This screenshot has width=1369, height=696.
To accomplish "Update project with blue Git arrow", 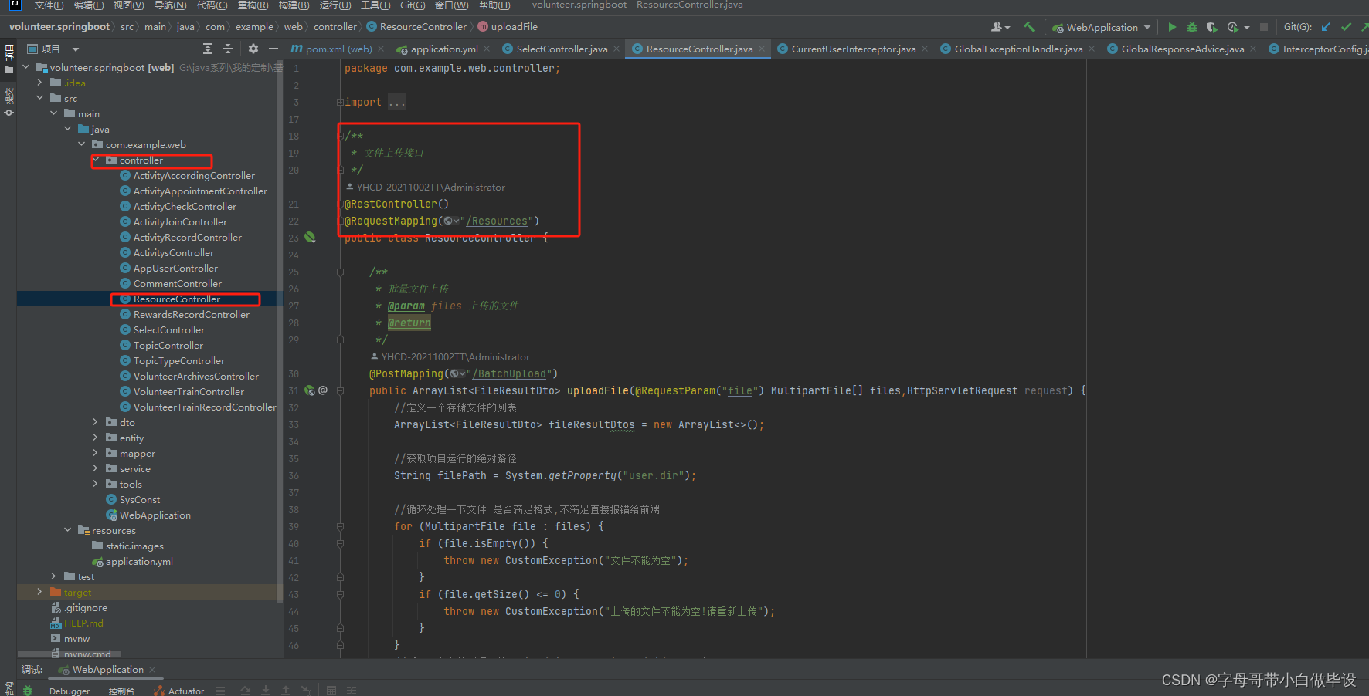I will click(1326, 27).
